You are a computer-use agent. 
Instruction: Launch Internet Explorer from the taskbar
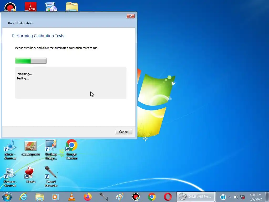tap(23, 197)
